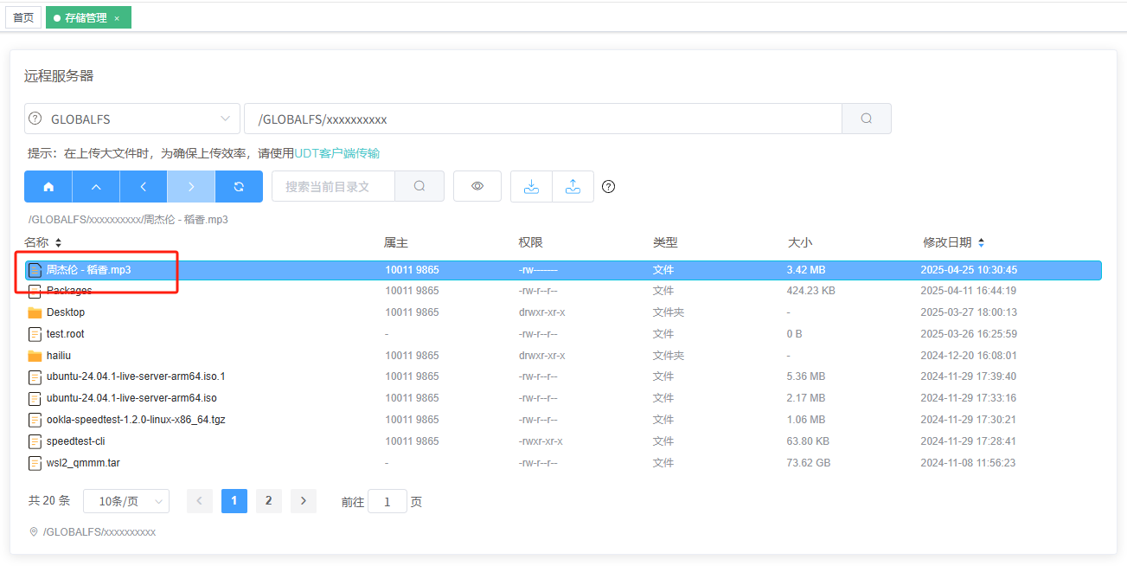Sort the file list by 名称 column
This screenshot has width=1127, height=566.
coord(58,243)
